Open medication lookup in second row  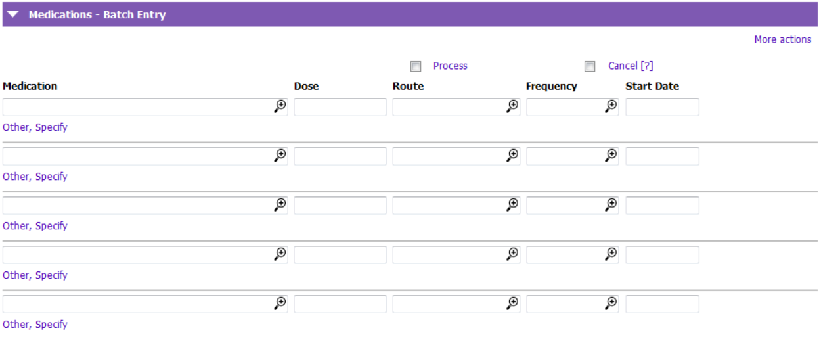(280, 155)
